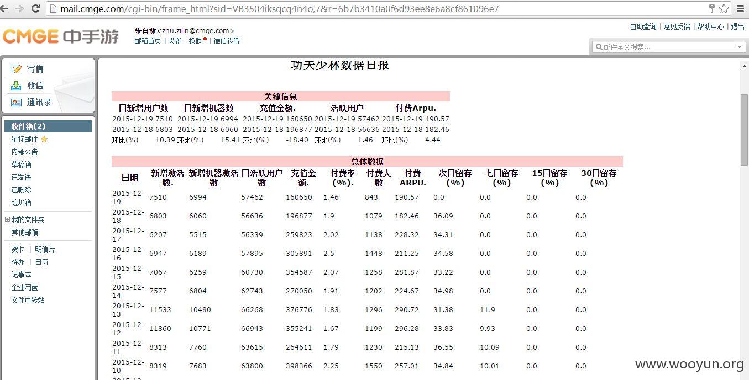Click 换肤 to change skin
749x380 pixels.
click(195, 41)
